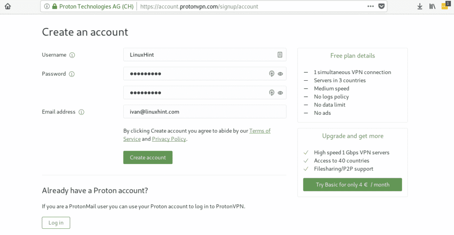Click the green padlock security icon
Image resolution: width=454 pixels, height=235 pixels.
click(x=55, y=6)
